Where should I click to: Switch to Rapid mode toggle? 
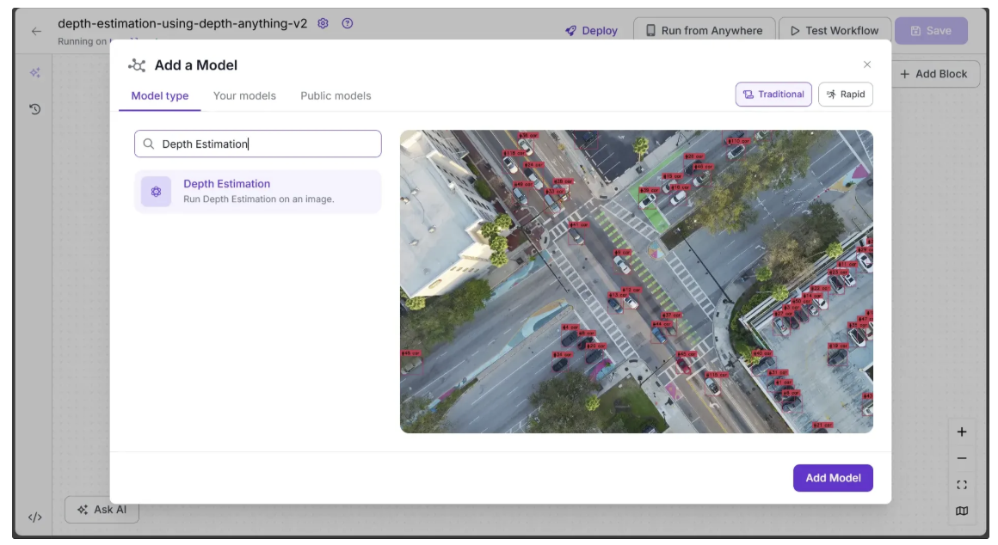(845, 95)
